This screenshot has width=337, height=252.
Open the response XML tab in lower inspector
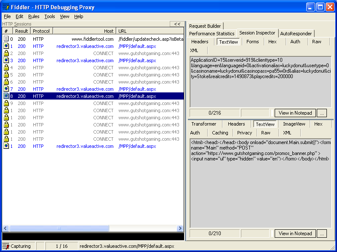pos(287,133)
